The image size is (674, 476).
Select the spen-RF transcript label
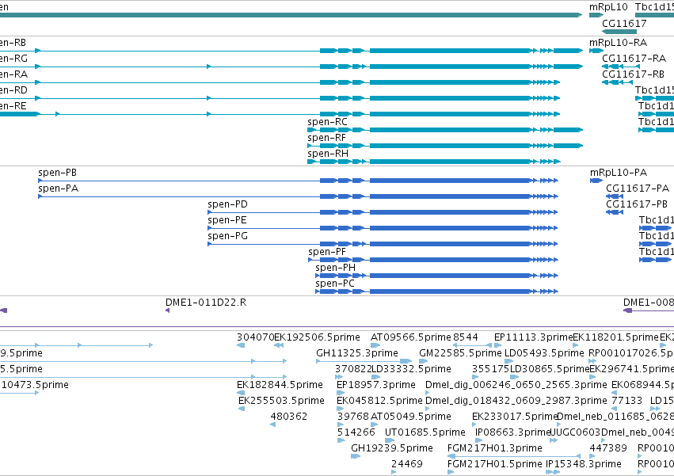click(326, 138)
